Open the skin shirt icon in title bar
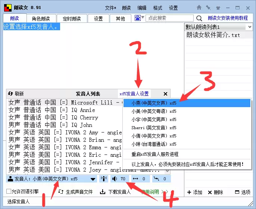256x209 pixels. pos(218,8)
